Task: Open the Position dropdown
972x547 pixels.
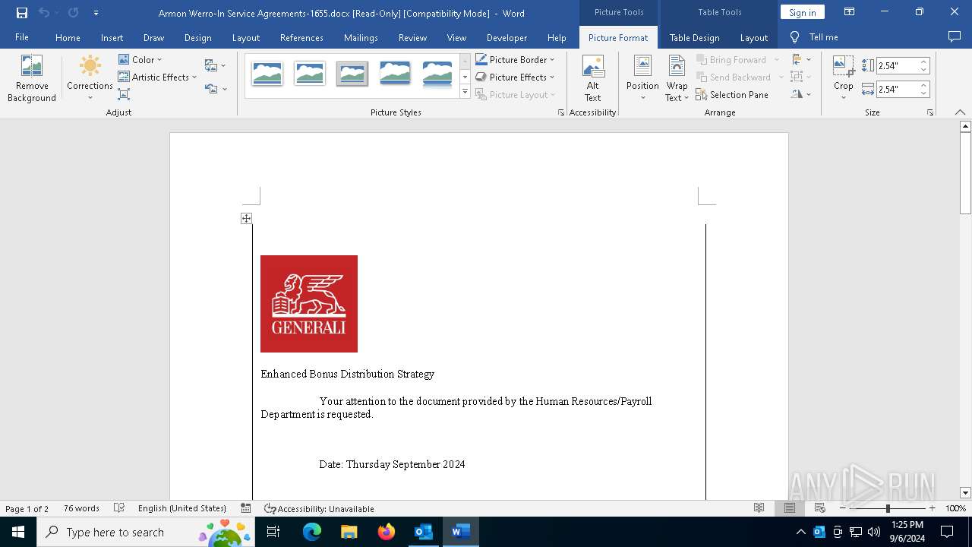Action: coord(642,78)
